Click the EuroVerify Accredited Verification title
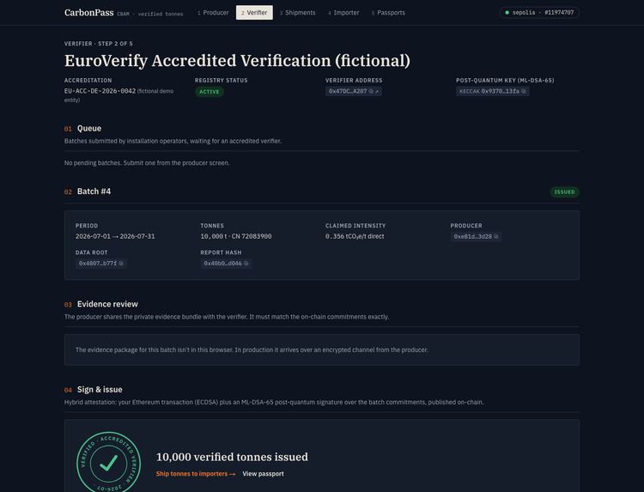 237,61
